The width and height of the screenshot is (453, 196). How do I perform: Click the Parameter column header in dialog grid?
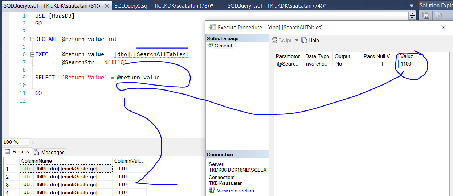pos(288,56)
